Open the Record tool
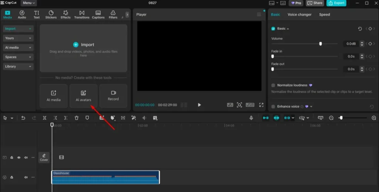Screen dimensions: 379x192 113,96
